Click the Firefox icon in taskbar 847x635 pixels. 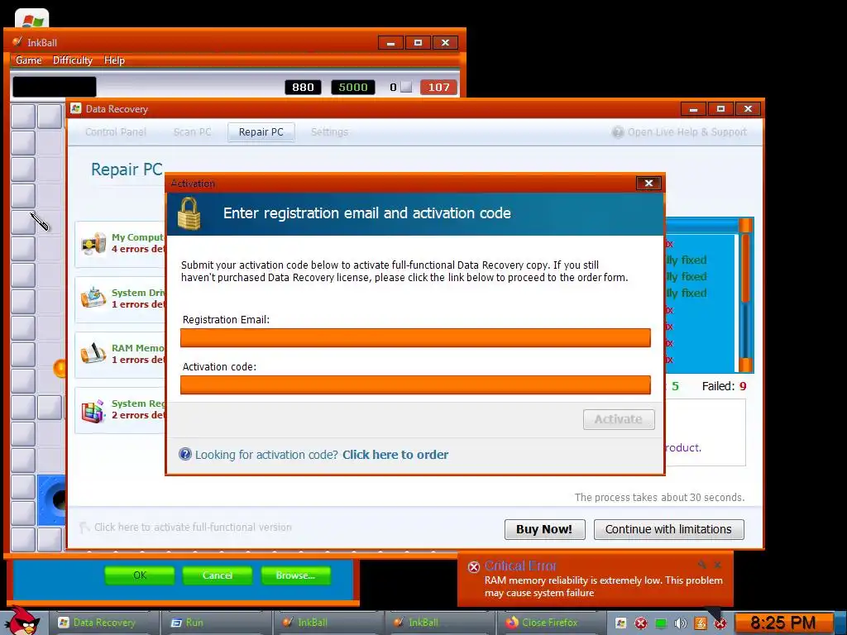[x=511, y=623]
